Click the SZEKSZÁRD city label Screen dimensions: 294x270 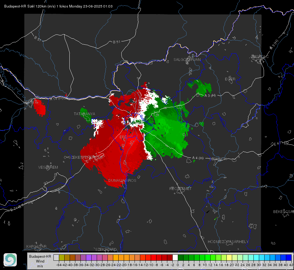click(x=106, y=249)
